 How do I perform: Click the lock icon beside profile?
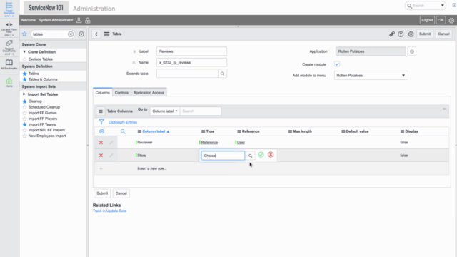(87, 20)
